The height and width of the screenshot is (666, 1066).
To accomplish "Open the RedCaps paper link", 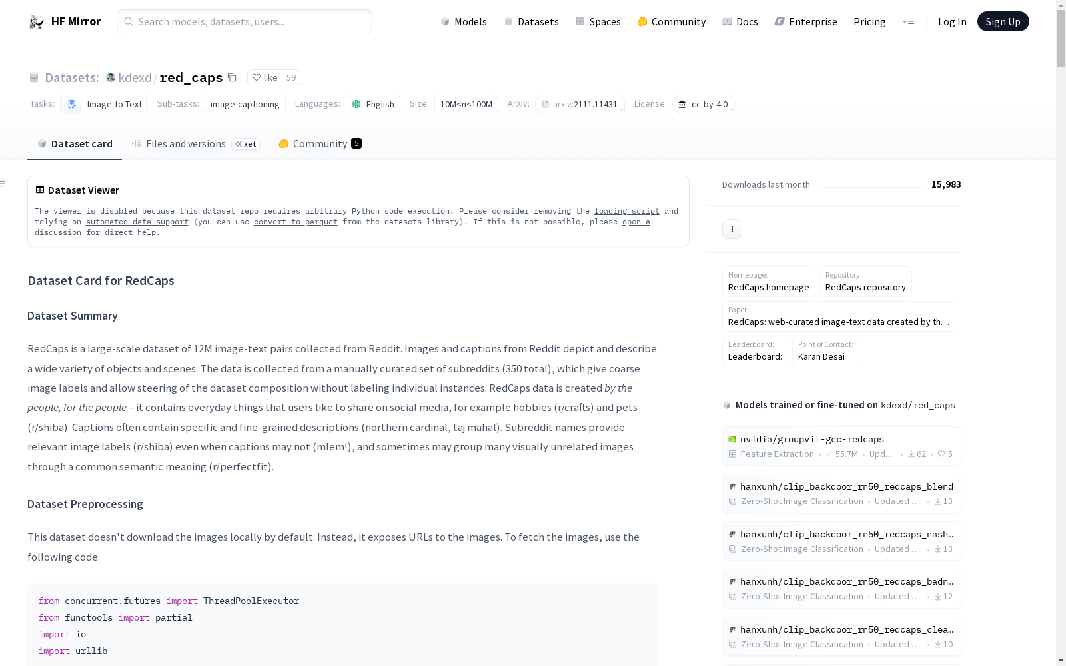I will [x=839, y=316].
